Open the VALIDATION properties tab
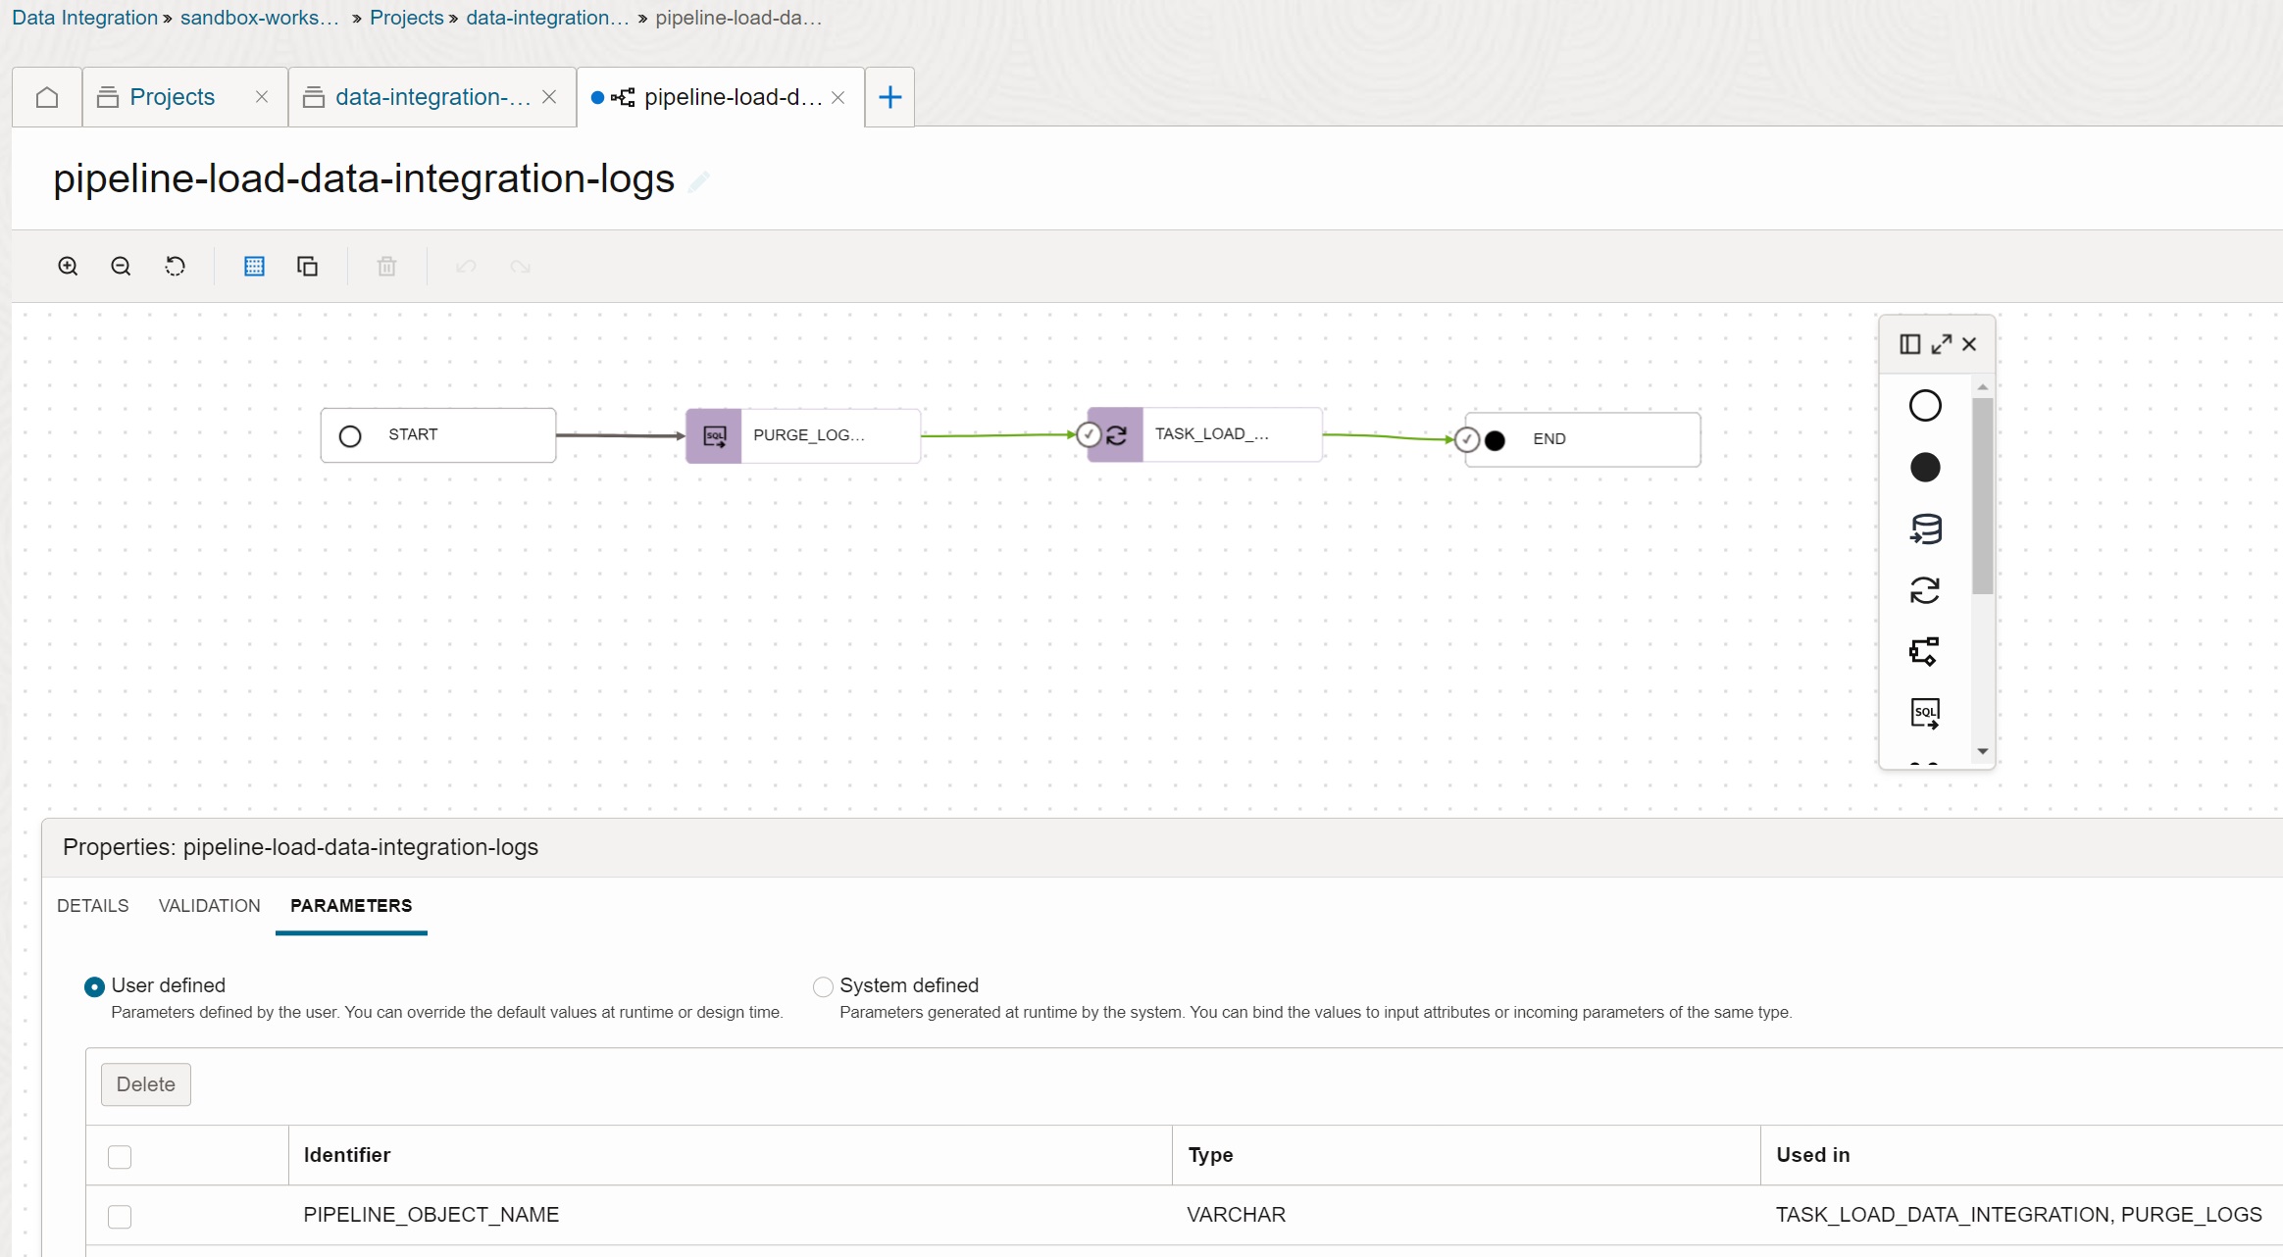Image resolution: width=2283 pixels, height=1257 pixels. (210, 905)
